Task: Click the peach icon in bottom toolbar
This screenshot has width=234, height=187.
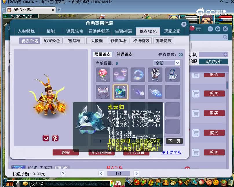Action: [202, 182]
